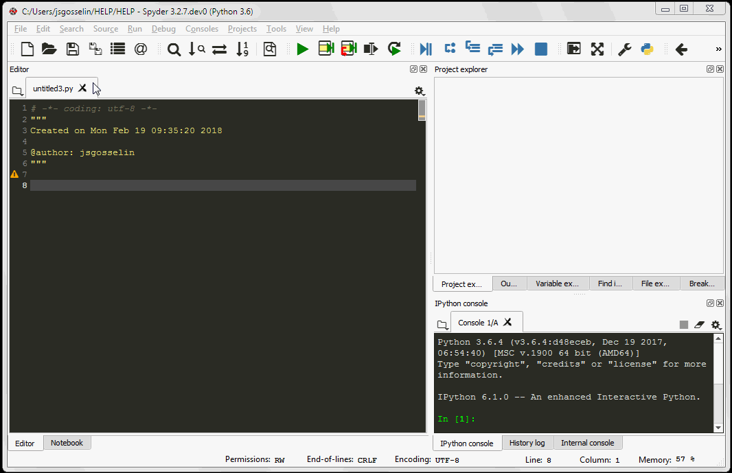Save all files icon

(95, 49)
